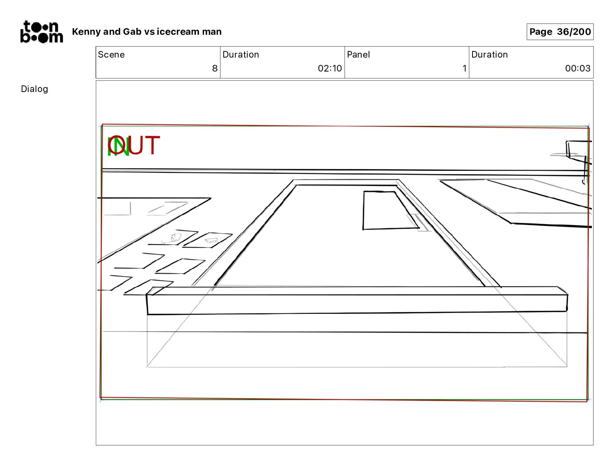This screenshot has width=612, height=473.
Task: Click the 'Page 36/200' box
Action: [x=560, y=32]
